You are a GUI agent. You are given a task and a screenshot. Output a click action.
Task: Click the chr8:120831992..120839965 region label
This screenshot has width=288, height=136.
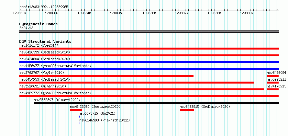coord(44,7)
